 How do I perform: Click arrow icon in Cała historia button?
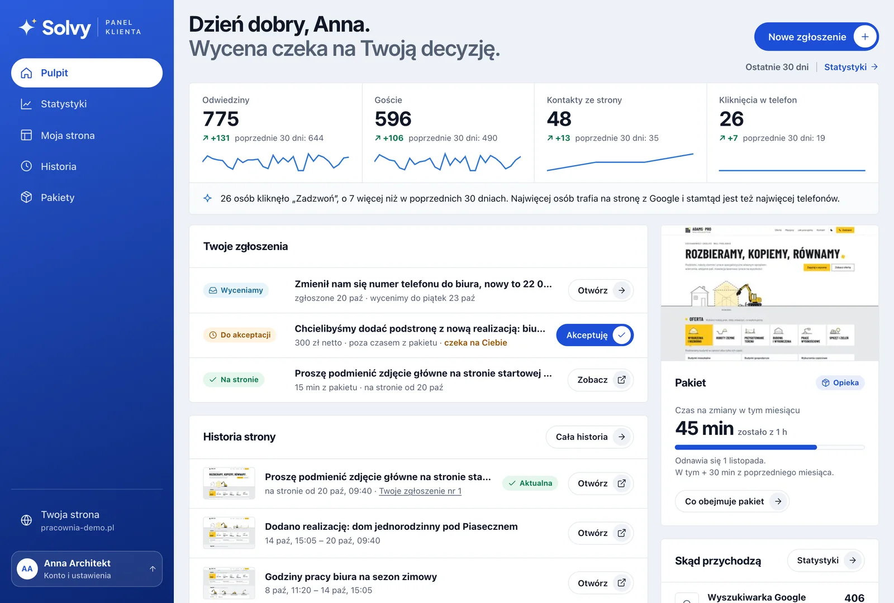click(621, 437)
